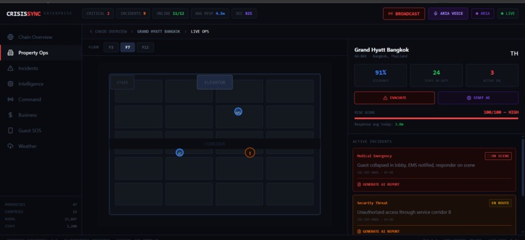Click the PROPERTIES 47 statistic row

tap(41, 205)
